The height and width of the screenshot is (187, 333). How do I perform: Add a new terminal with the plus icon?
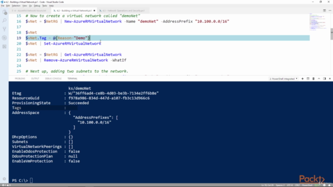click(302, 78)
